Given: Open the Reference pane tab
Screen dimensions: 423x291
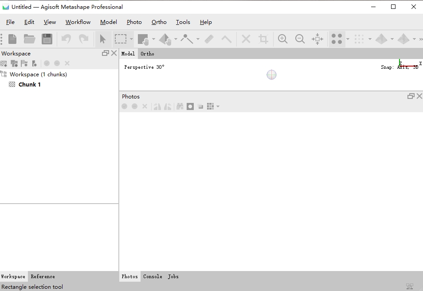Looking at the screenshot, I should click(x=43, y=276).
